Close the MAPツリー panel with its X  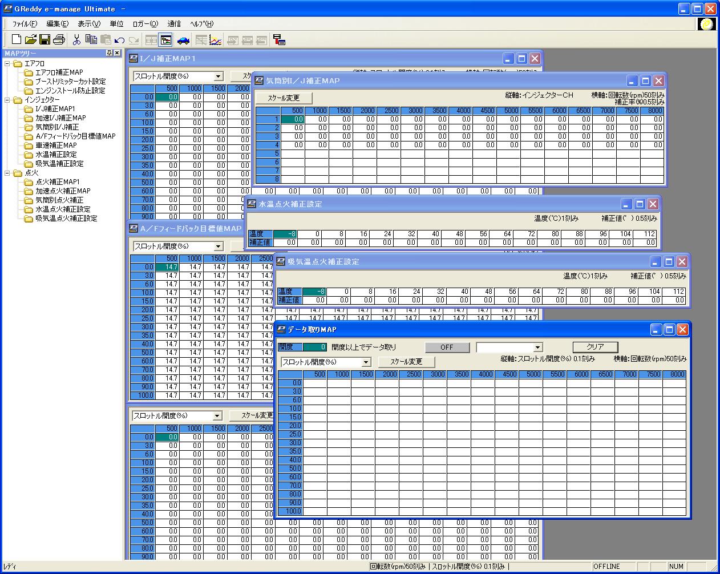tap(117, 53)
